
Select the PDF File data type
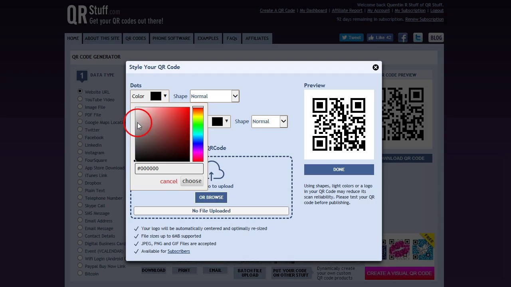point(80,114)
